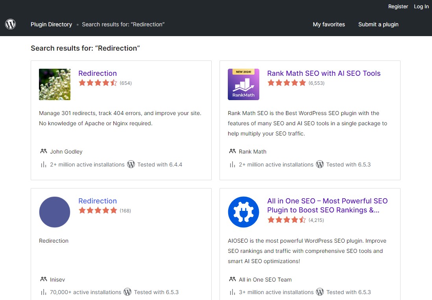The image size is (432, 300).
Task: Click bar icon next to 3+ million installations
Action: 233,292
